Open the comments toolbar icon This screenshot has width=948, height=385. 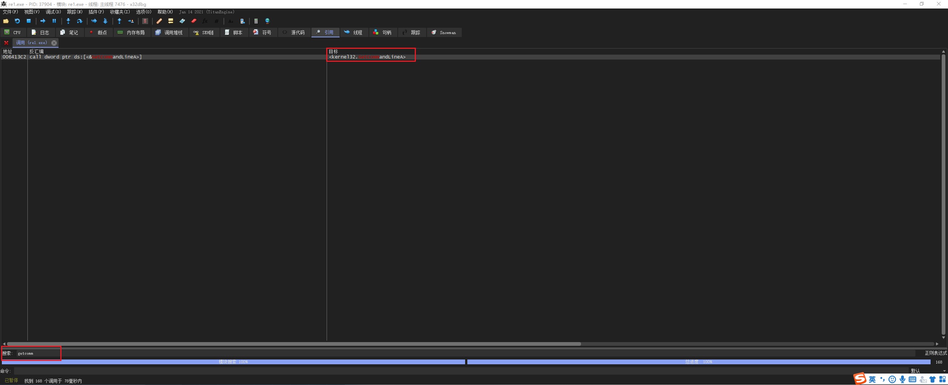point(171,21)
